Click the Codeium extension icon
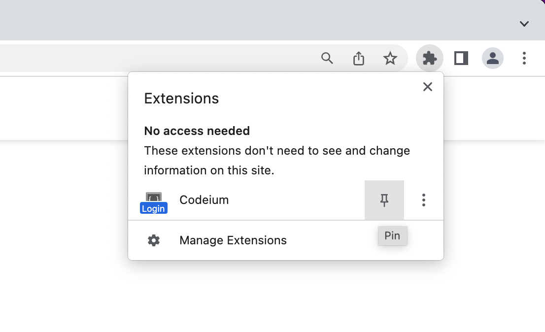Screen dimensions: 545x332 point(153,196)
